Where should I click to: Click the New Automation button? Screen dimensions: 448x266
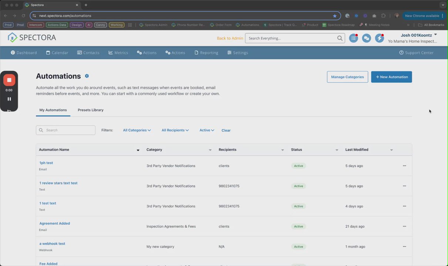coord(391,77)
